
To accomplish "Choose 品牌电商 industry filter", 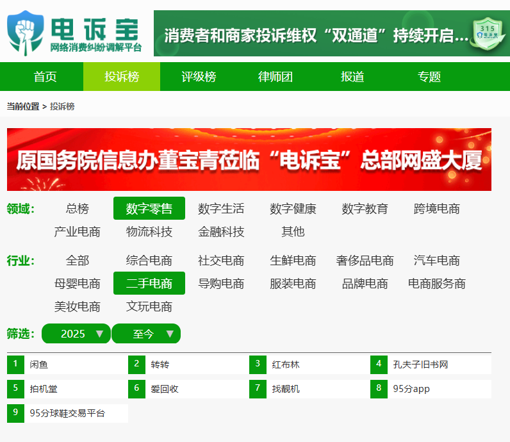I will point(365,284).
